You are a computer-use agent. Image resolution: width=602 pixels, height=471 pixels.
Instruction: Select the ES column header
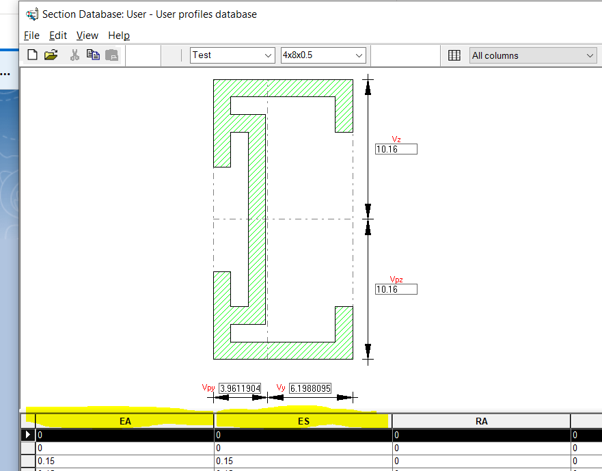[303, 420]
